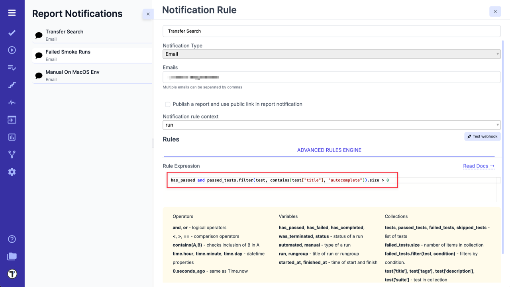Select the pulse activity sidebar icon
510x287 pixels.
(12, 102)
